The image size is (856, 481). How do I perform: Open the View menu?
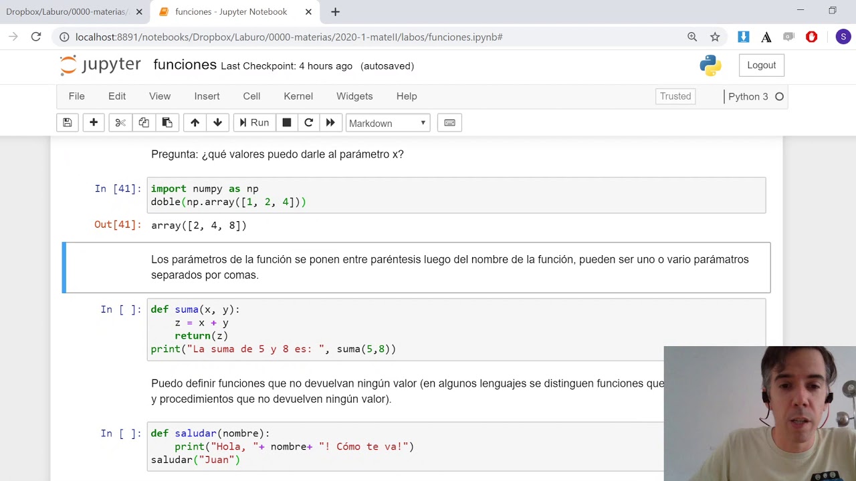[160, 96]
